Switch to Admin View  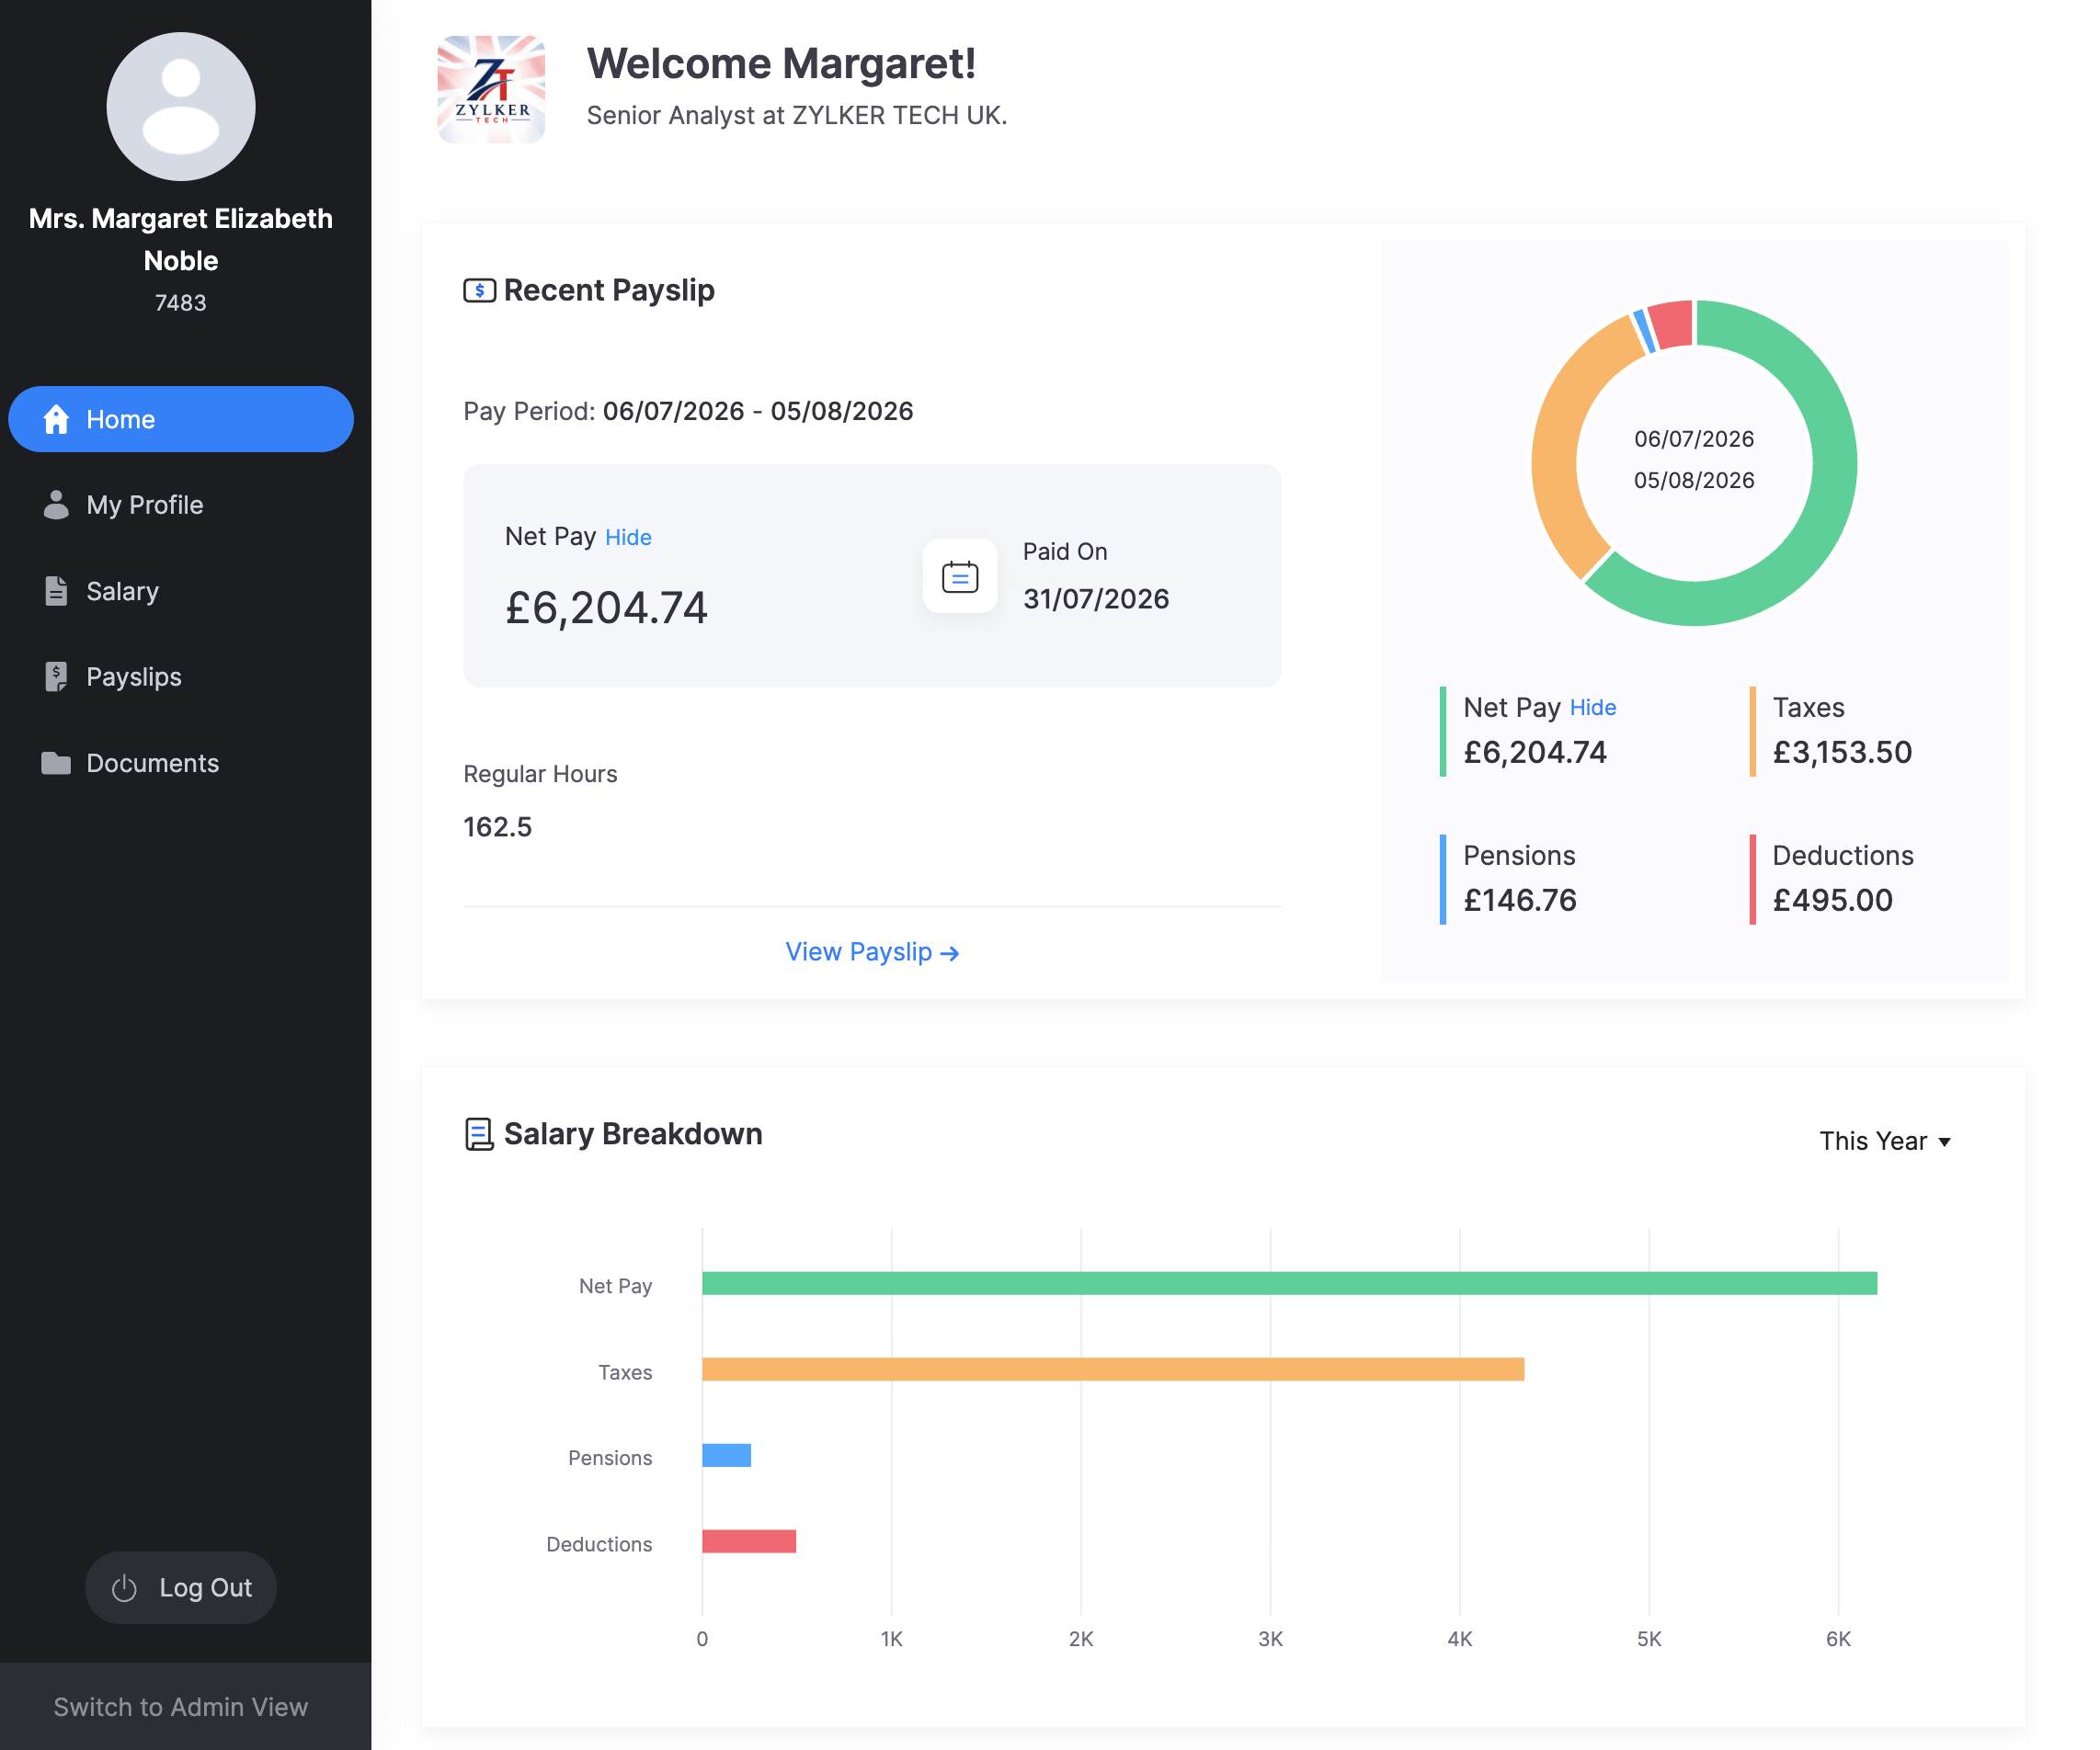pyautogui.click(x=181, y=1706)
